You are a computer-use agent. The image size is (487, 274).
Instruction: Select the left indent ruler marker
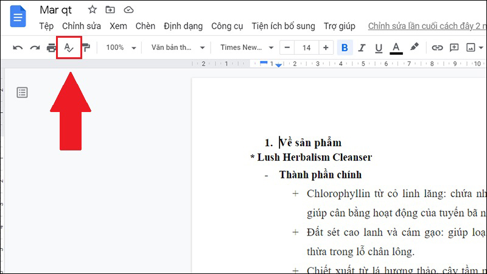(279, 65)
